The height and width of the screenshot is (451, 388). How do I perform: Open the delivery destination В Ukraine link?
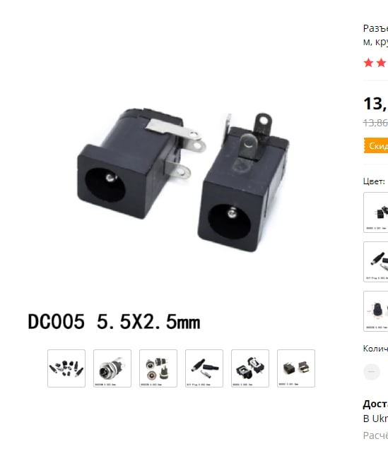[x=375, y=419]
